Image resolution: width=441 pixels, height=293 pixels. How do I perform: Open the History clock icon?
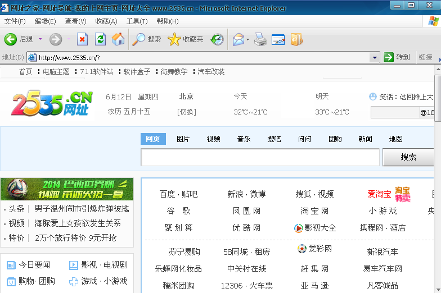(x=217, y=39)
